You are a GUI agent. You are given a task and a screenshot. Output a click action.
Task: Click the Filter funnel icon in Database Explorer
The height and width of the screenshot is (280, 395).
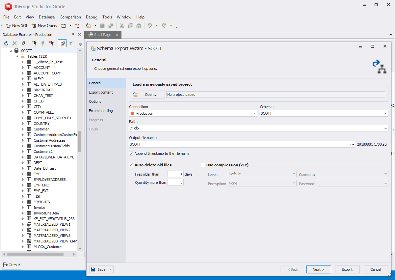71,43
